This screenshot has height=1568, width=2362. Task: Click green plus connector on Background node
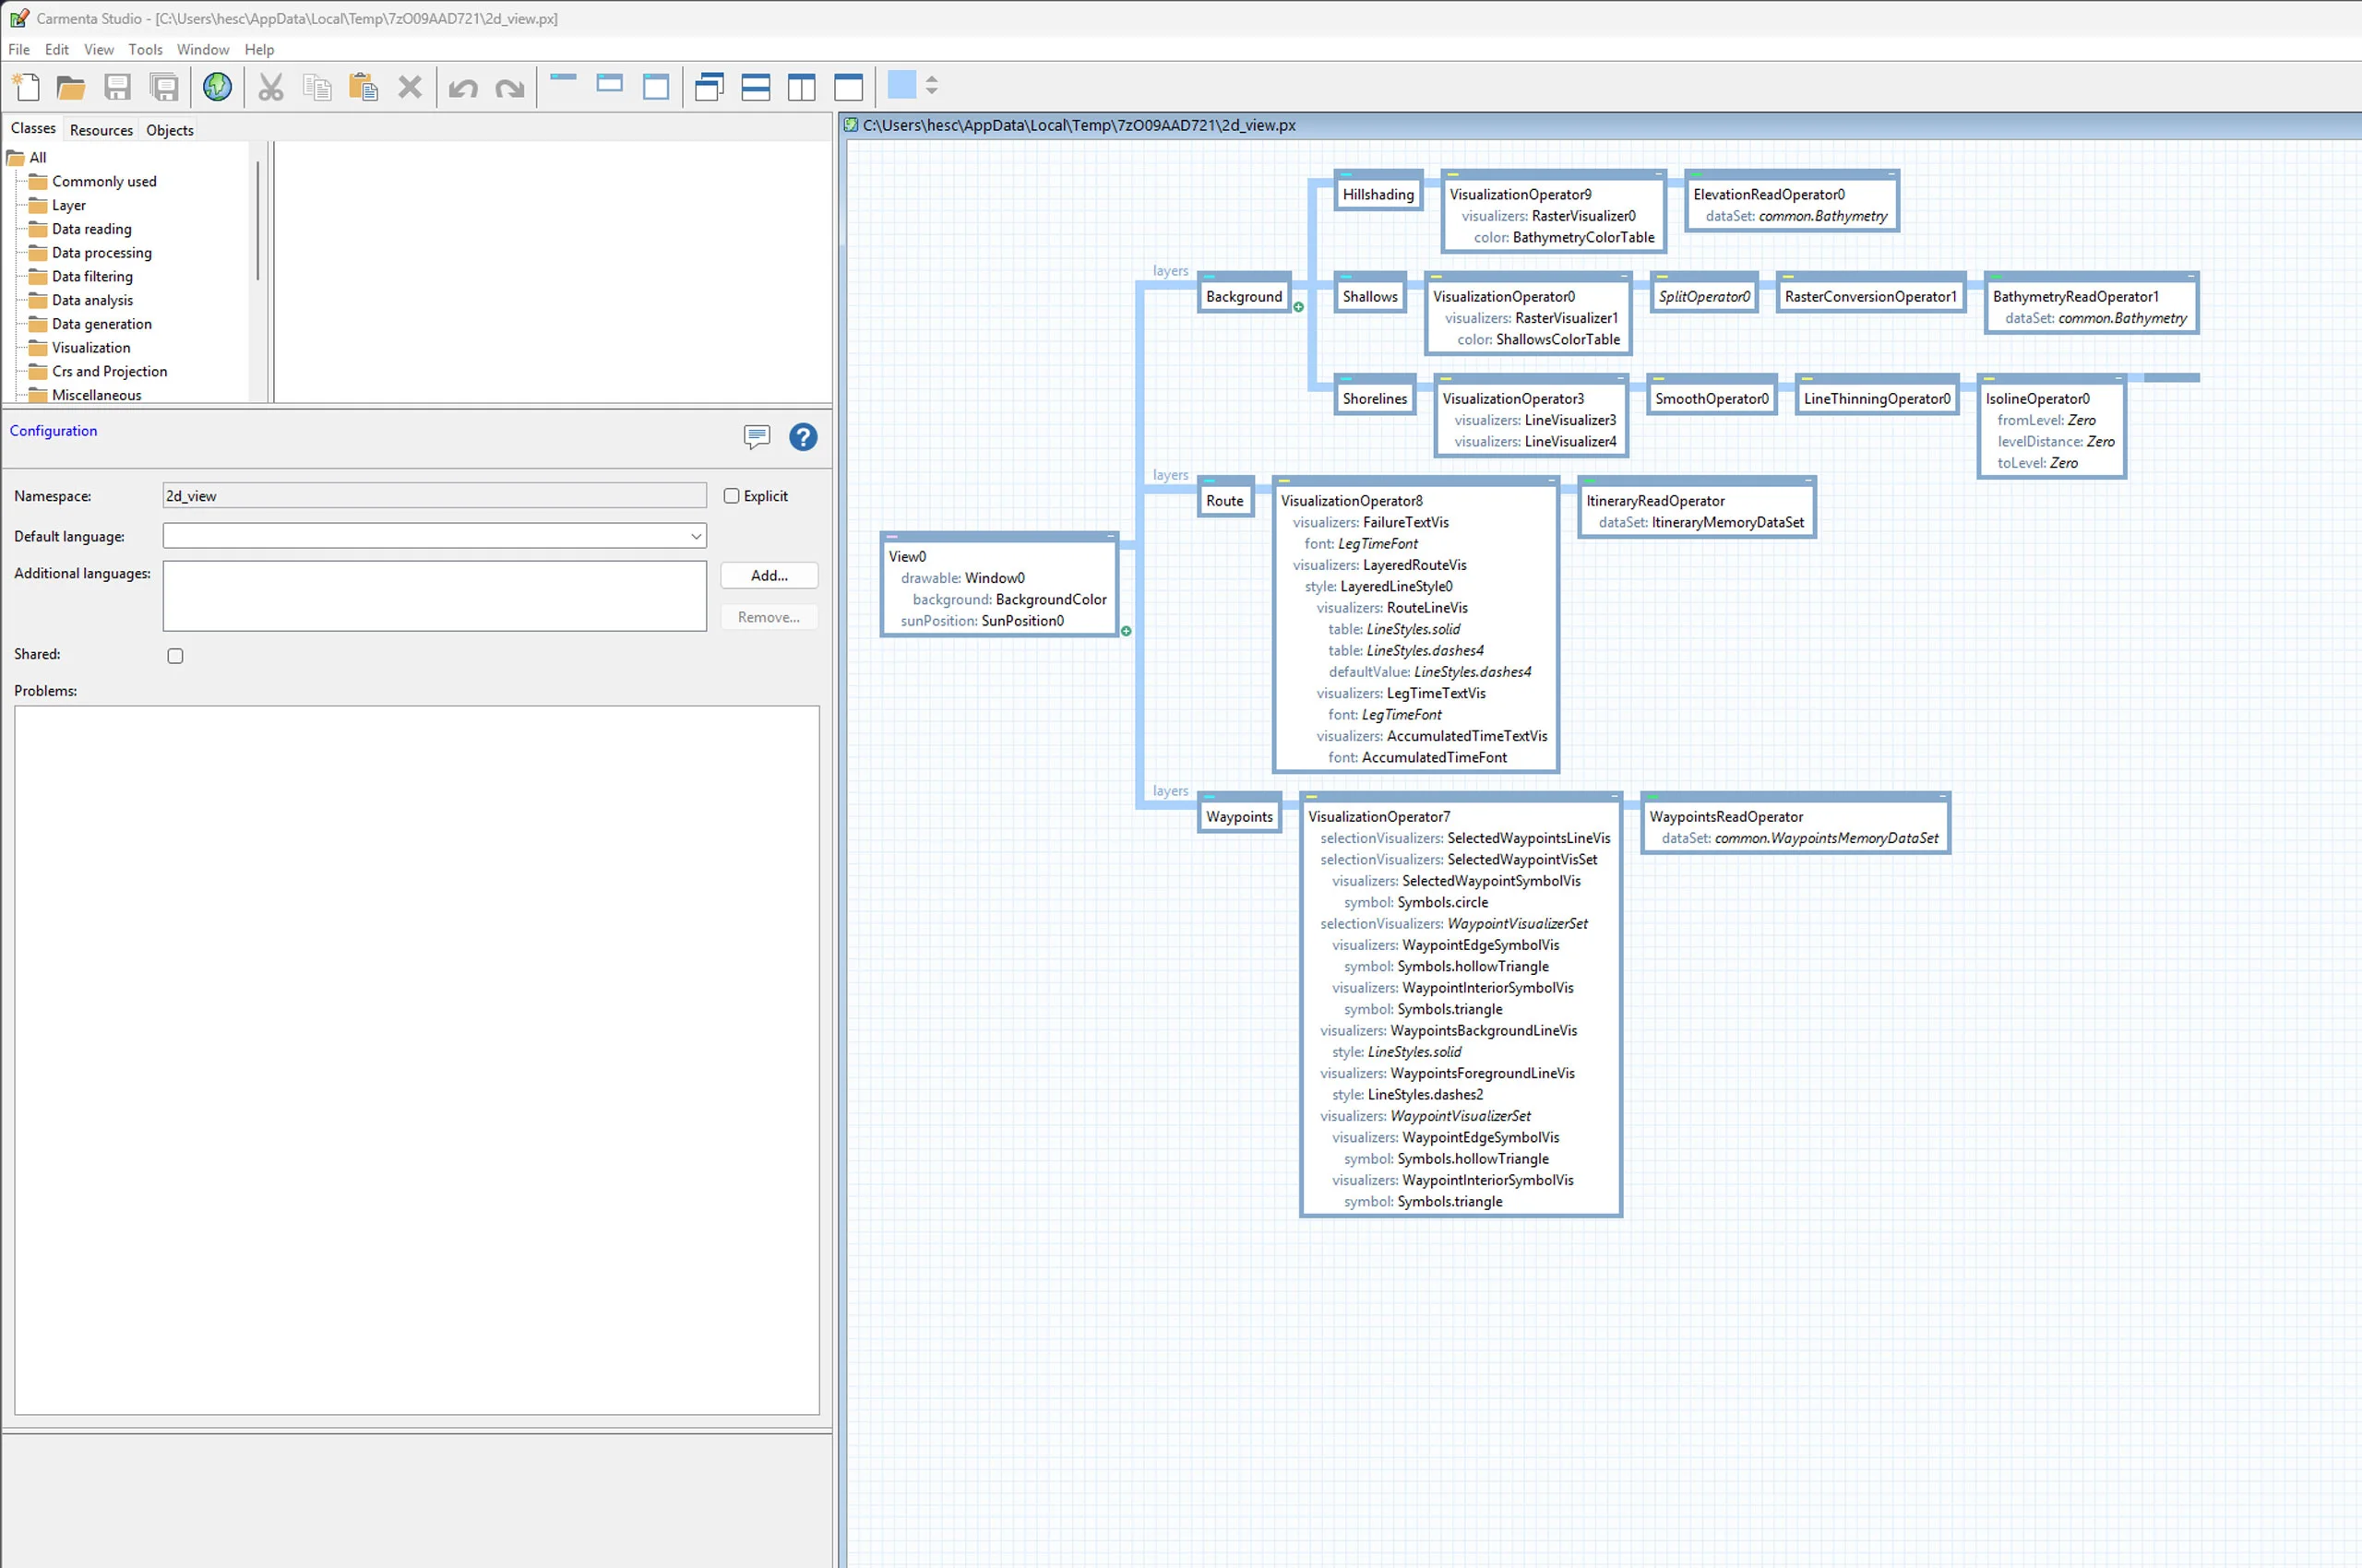[1297, 307]
